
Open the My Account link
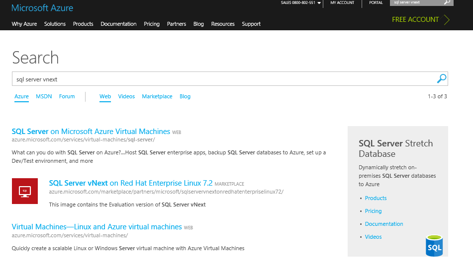[342, 2]
